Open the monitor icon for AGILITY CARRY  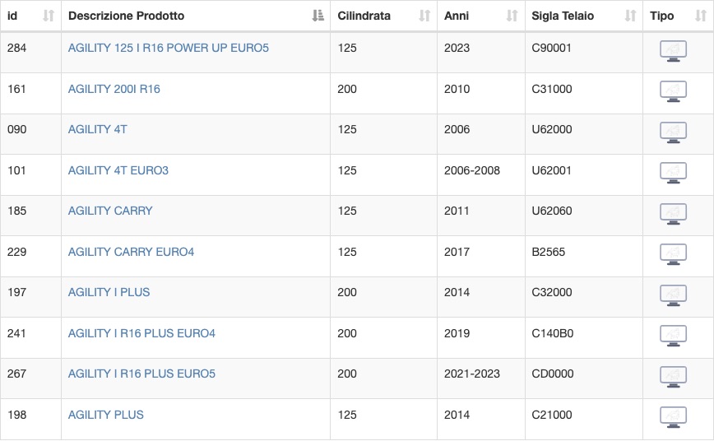pyautogui.click(x=673, y=214)
